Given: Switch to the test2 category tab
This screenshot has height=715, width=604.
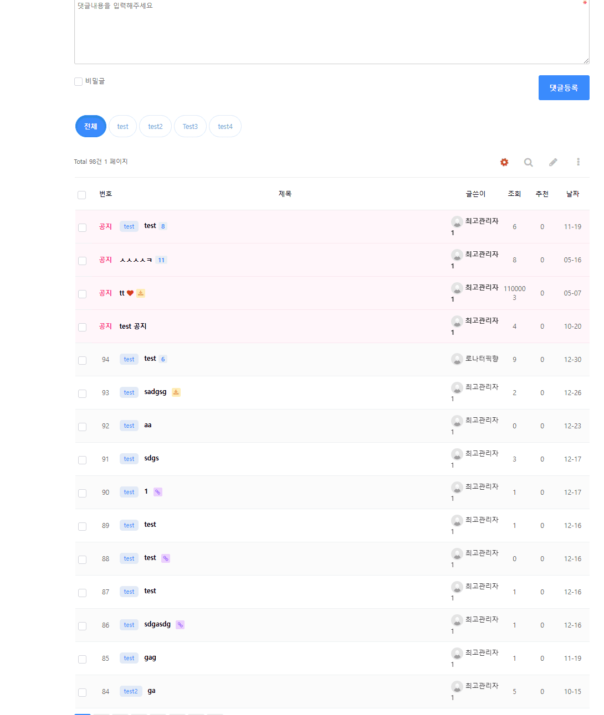Looking at the screenshot, I should point(155,127).
